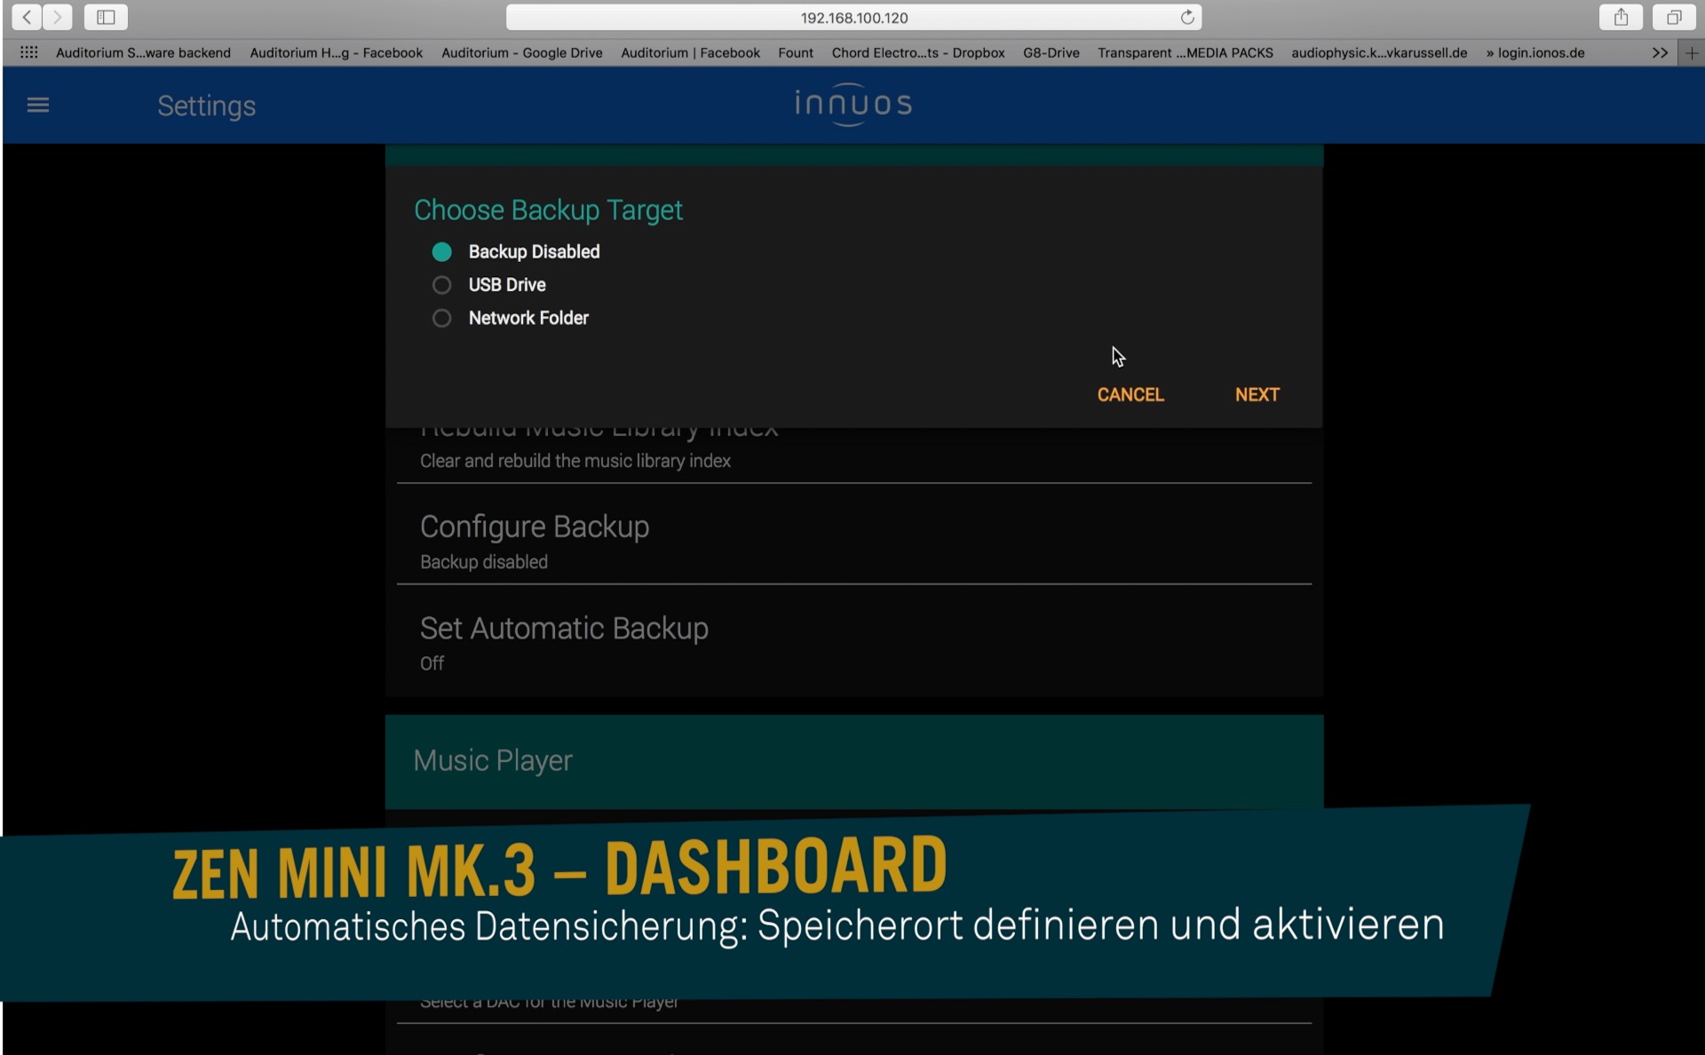This screenshot has width=1705, height=1055.
Task: Select the USB Drive radio option
Action: point(441,285)
